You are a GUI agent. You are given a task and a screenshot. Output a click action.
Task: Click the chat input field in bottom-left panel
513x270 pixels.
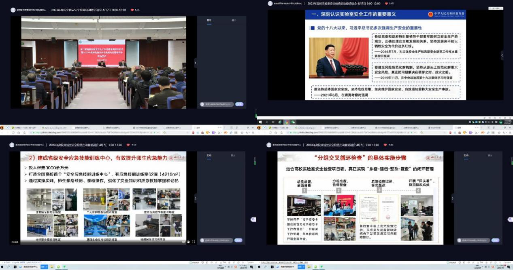point(217,240)
